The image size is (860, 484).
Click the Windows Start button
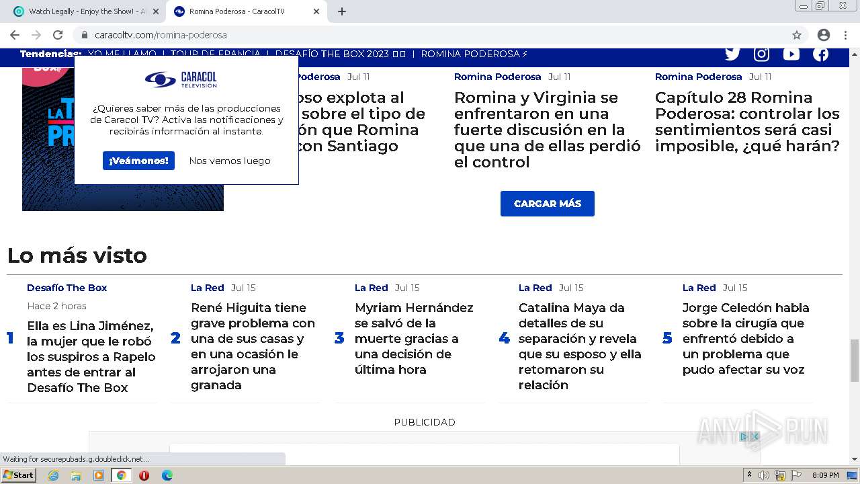(x=19, y=475)
